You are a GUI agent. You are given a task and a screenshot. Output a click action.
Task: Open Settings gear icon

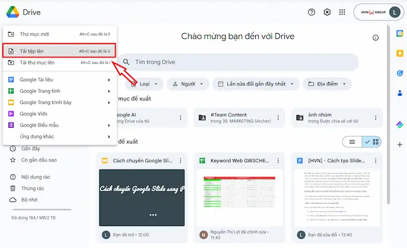[327, 12]
